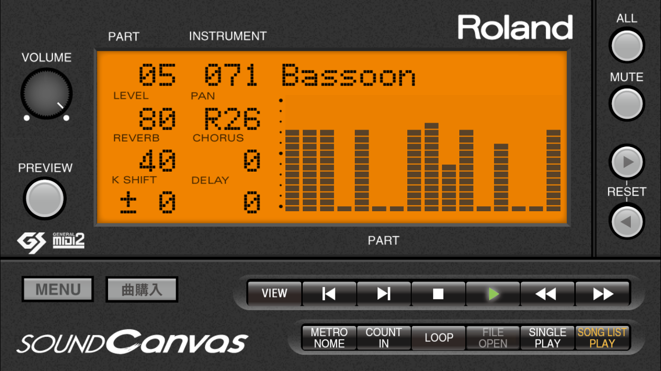The image size is (661, 371).
Task: Click the left arrow round button below RESET
Action: (x=627, y=221)
